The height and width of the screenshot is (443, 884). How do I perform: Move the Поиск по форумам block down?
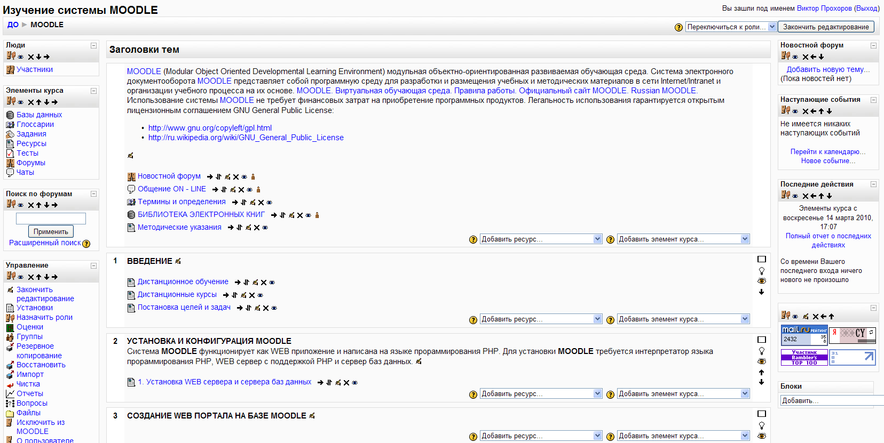46,205
